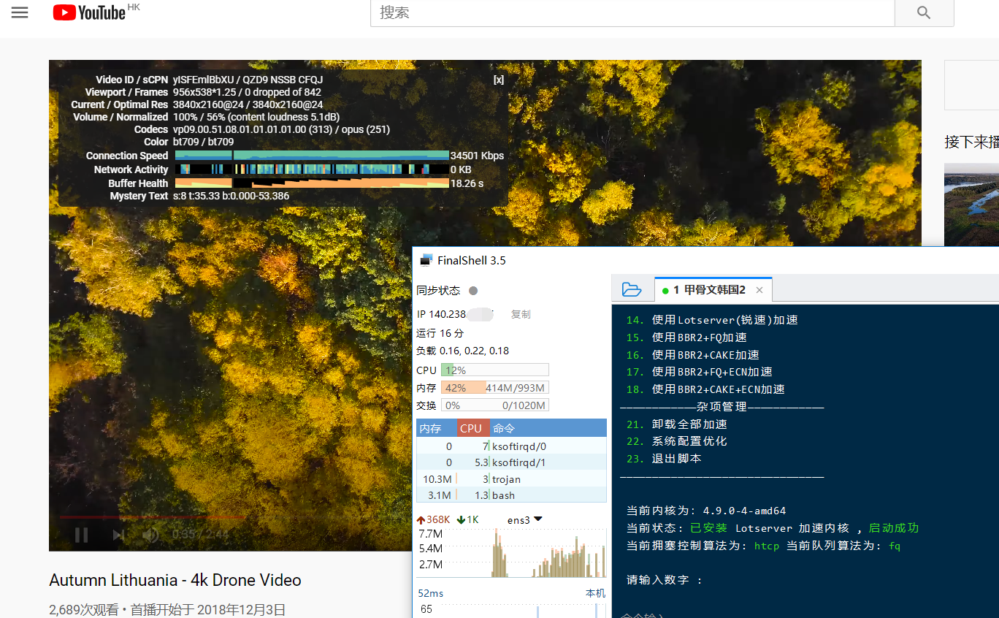Click terminal line 21 卸载全部加速
The image size is (999, 618).
tap(677, 424)
